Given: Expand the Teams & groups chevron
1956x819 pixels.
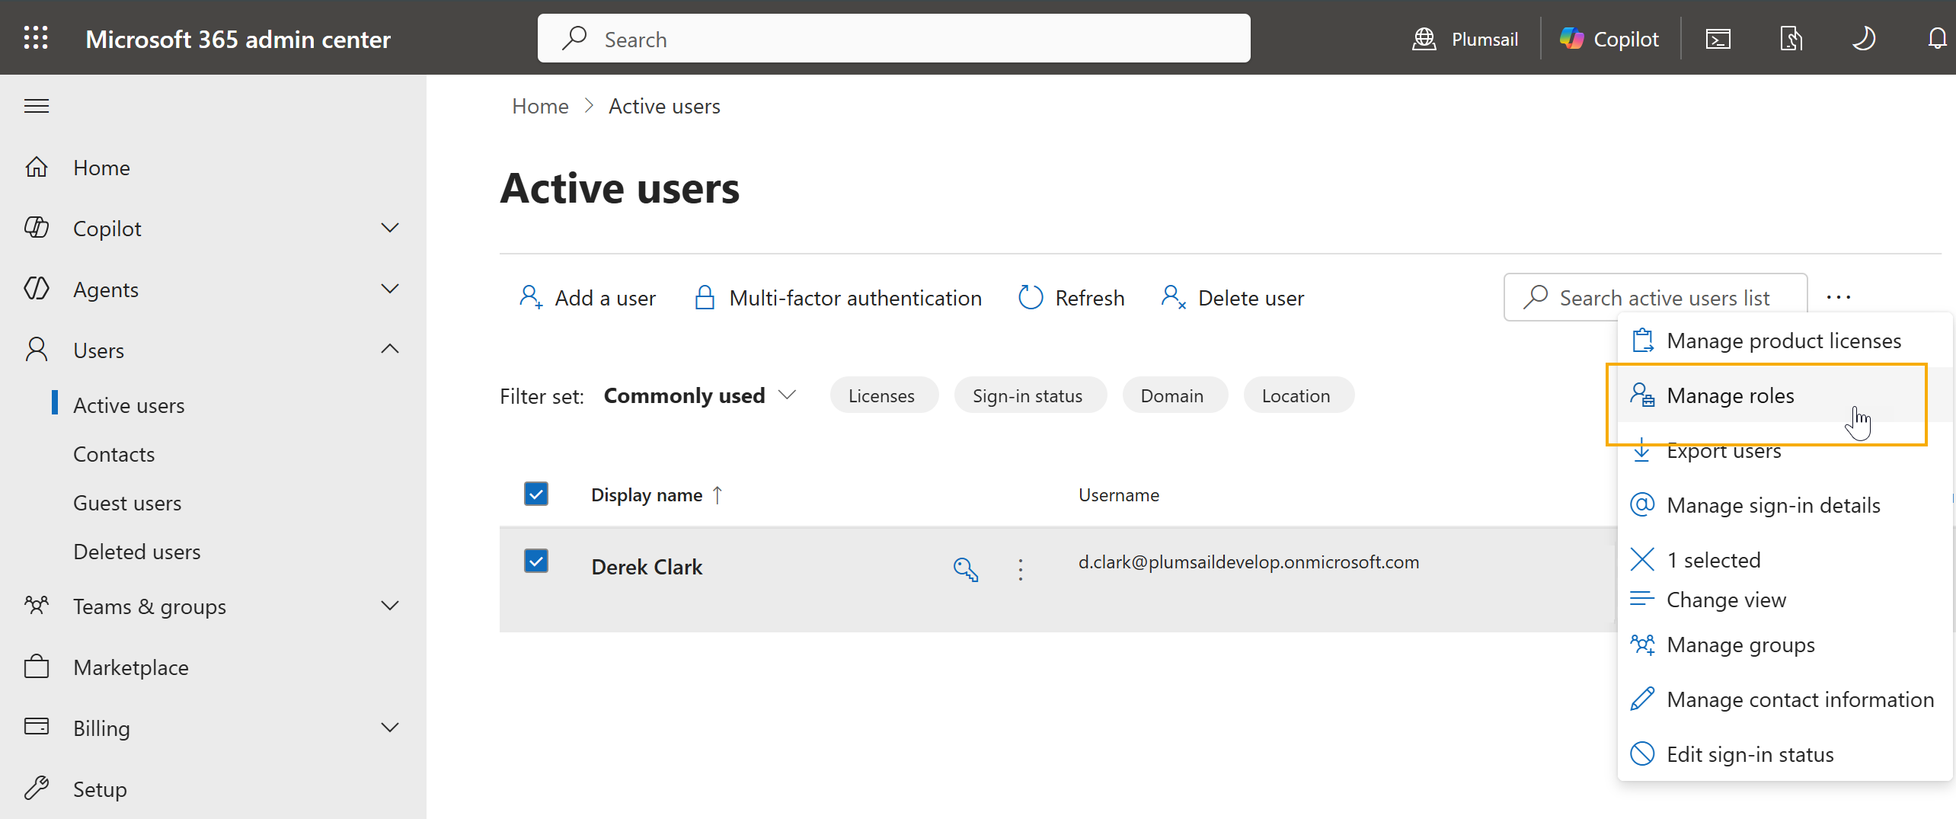Looking at the screenshot, I should 390,606.
